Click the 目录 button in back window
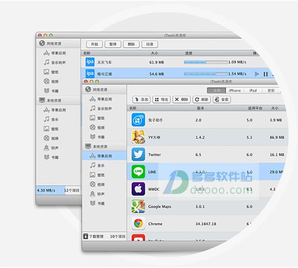298x268 pixels. 150,44
